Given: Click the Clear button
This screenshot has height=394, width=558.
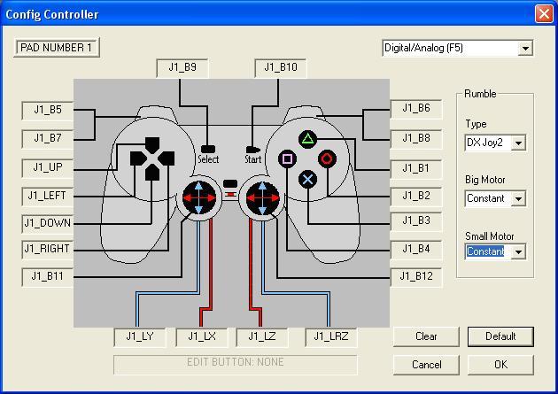Looking at the screenshot, I should tap(426, 336).
